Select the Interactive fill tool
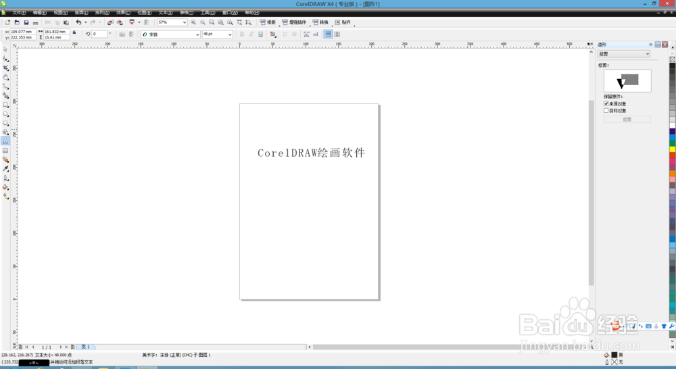Image resolution: width=676 pixels, height=369 pixels. pos(5,196)
